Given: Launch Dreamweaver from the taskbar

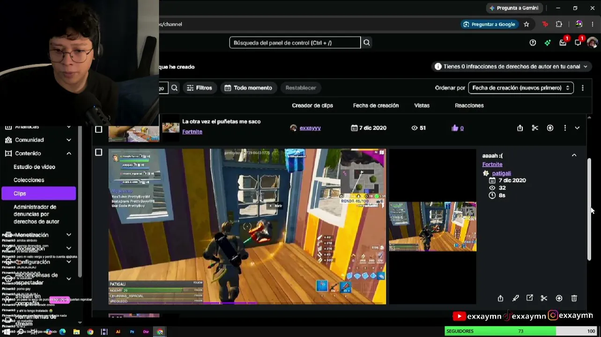Looking at the screenshot, I should click(x=146, y=332).
